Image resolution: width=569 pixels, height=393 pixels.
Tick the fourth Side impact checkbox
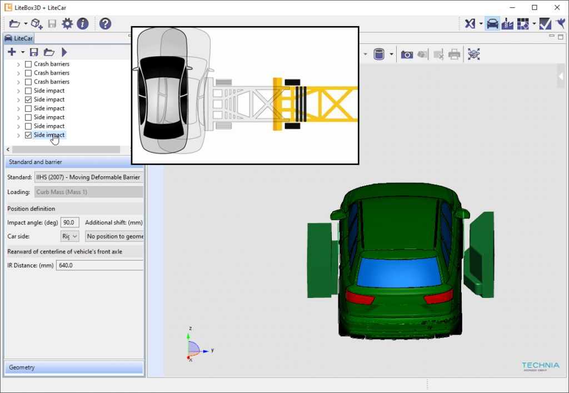click(x=28, y=117)
